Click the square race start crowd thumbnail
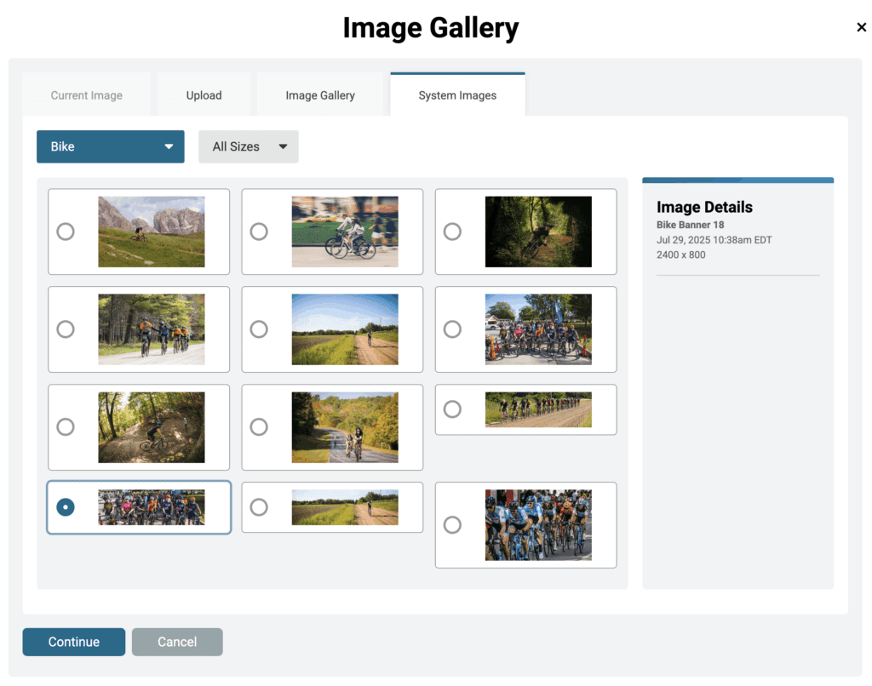The width and height of the screenshot is (872, 686). tap(538, 329)
